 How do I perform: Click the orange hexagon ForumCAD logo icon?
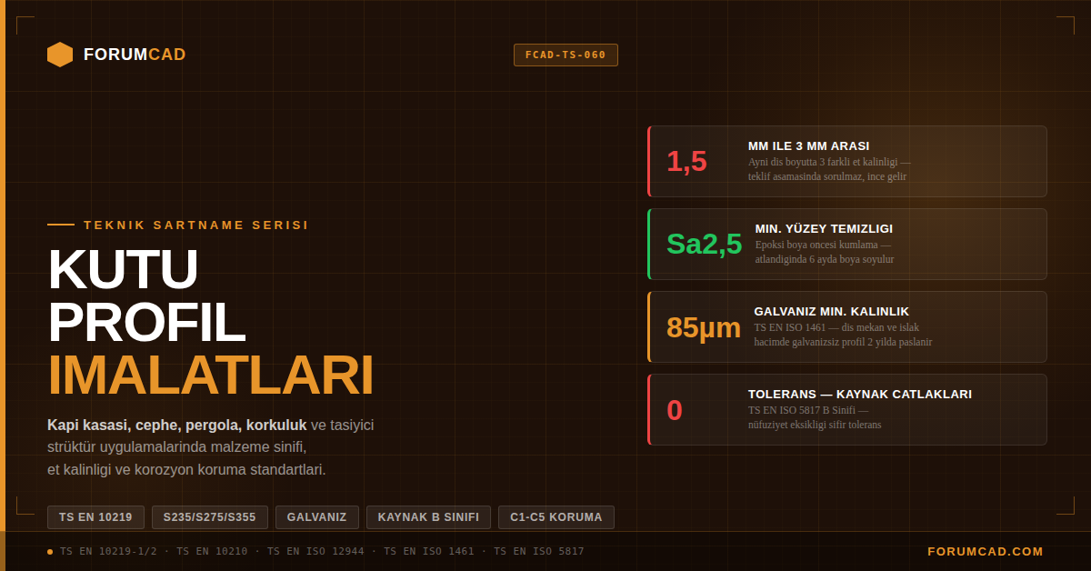(60, 55)
